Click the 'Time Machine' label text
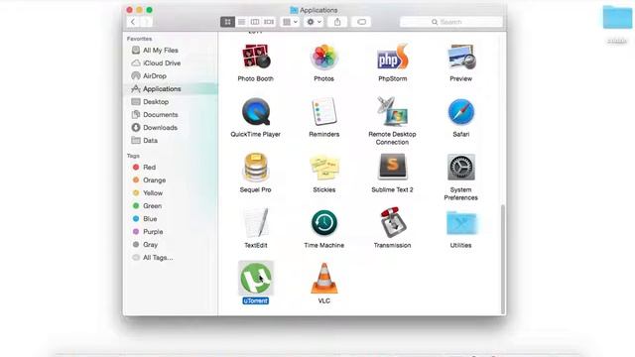Screen dimensions: 635x357 coord(324,245)
